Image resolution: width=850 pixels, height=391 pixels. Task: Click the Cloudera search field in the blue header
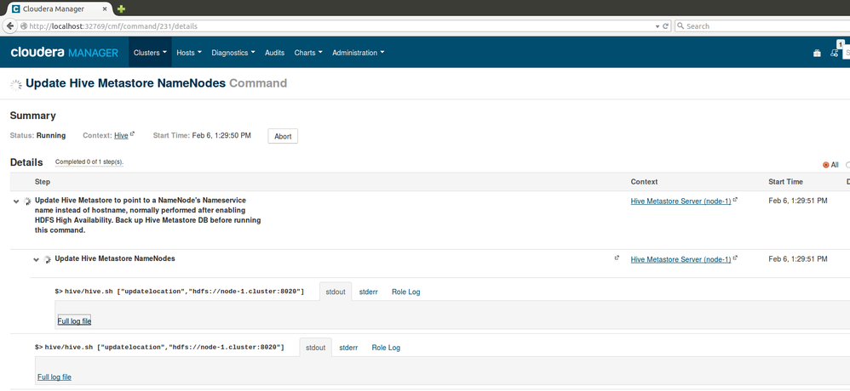pyautogui.click(x=847, y=53)
